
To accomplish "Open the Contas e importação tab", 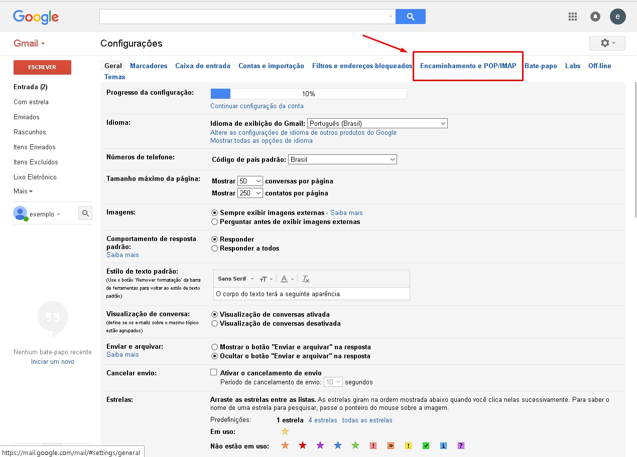I will [271, 66].
